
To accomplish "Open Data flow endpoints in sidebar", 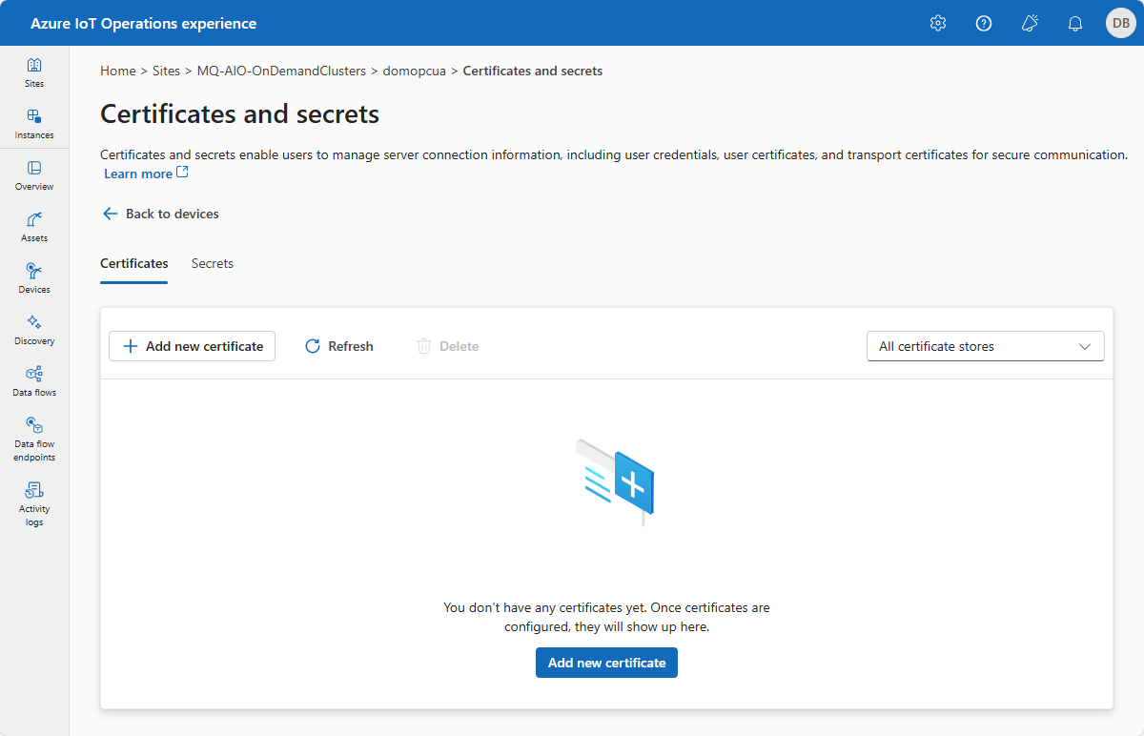I will (34, 440).
